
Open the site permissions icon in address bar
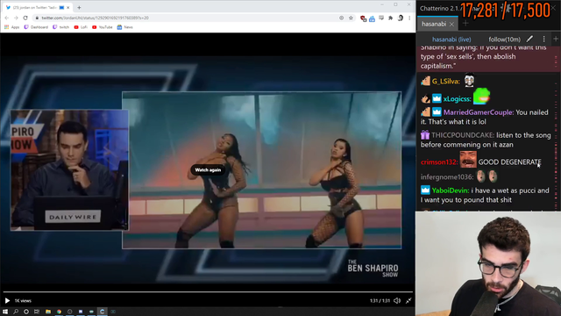(x=341, y=18)
